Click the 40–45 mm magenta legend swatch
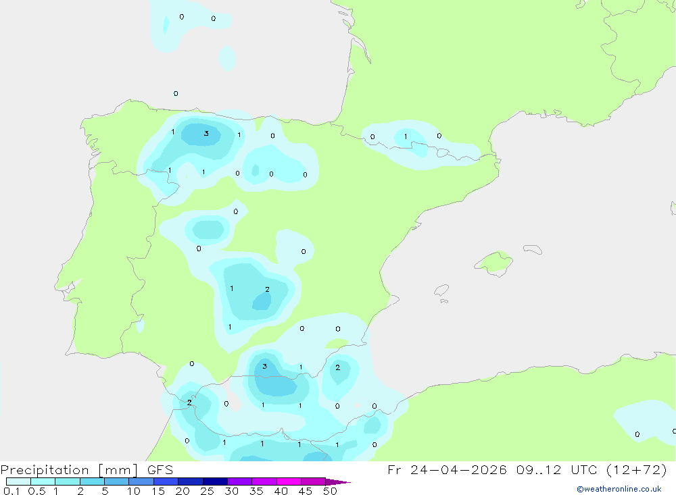Viewport: 676px width, 495px height. 289,481
